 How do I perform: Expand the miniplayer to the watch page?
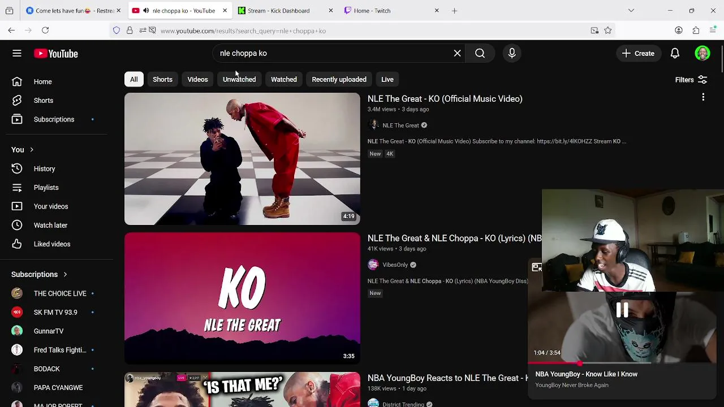536,267
